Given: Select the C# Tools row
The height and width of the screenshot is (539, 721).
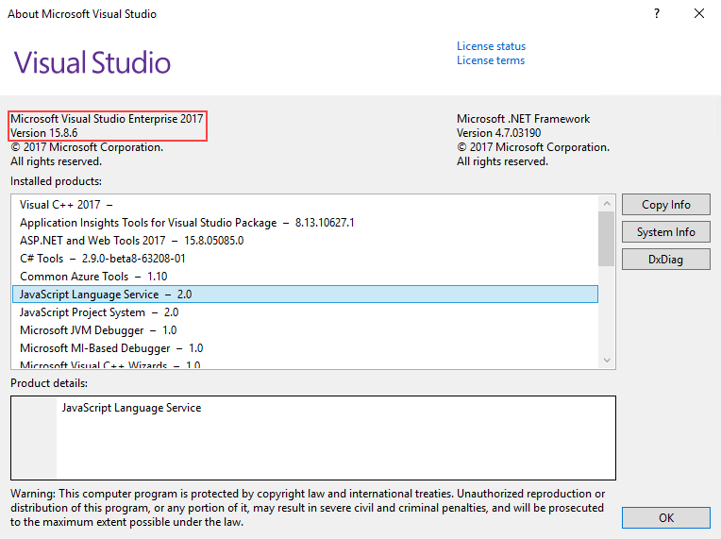Looking at the screenshot, I should tap(306, 259).
